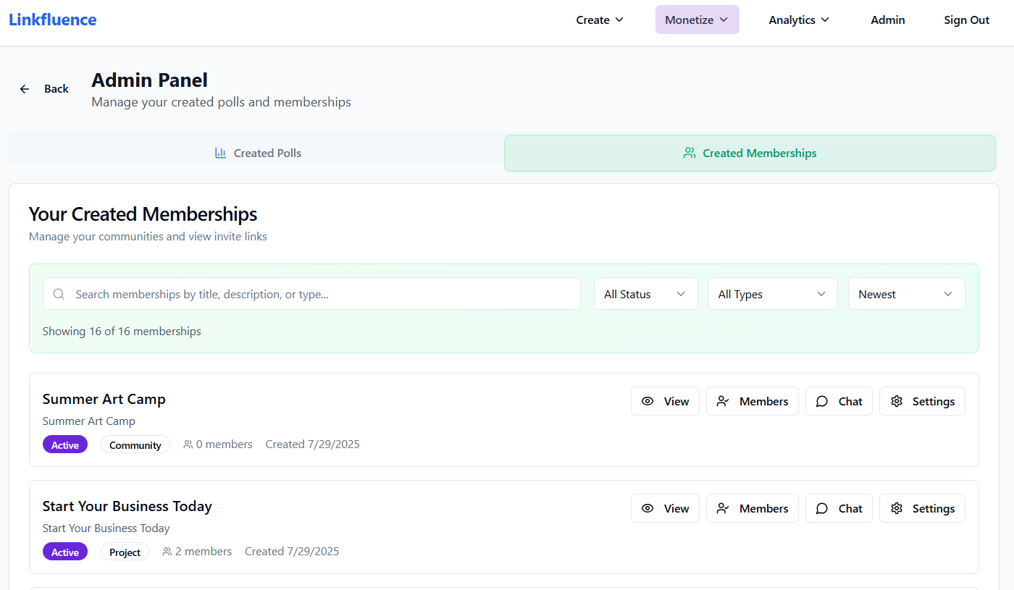This screenshot has width=1014, height=590.
Task: Open the All Types dropdown
Action: [772, 294]
